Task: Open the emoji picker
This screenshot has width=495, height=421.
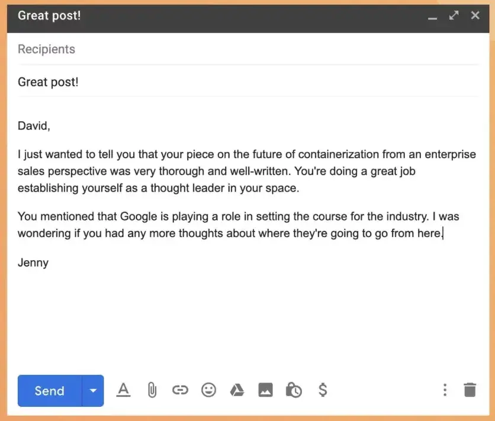Action: [x=208, y=390]
